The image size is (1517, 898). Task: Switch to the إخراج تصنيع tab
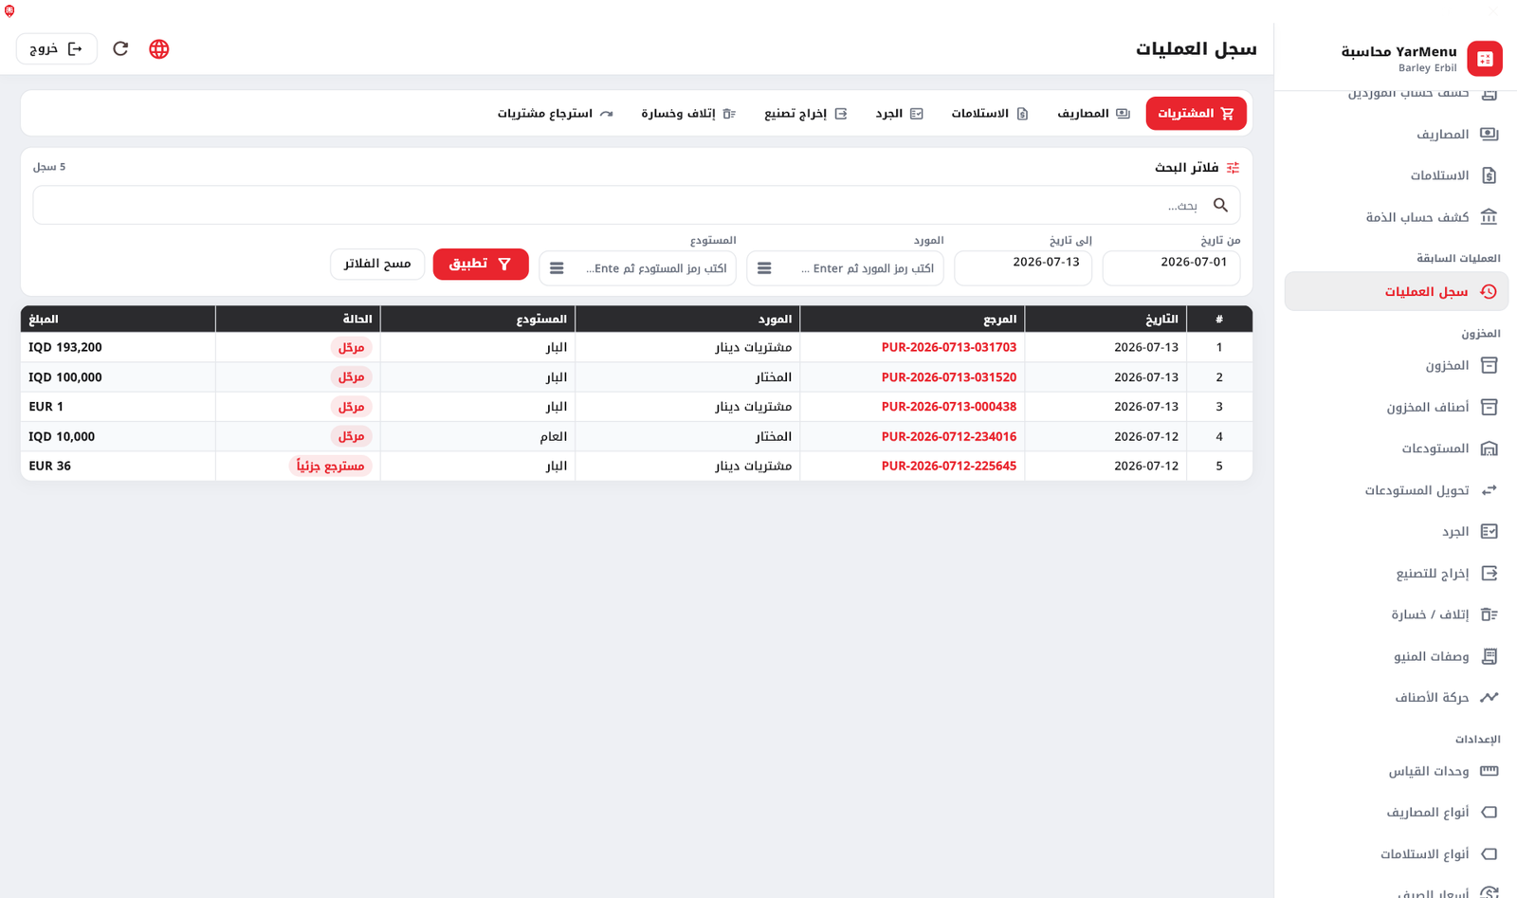tap(806, 114)
